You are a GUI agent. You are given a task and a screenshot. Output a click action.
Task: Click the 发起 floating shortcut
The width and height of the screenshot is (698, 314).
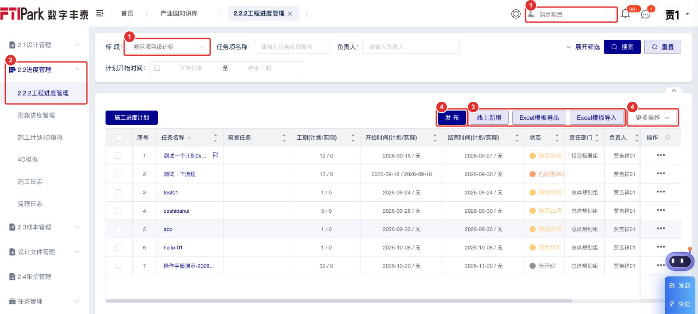(680, 286)
